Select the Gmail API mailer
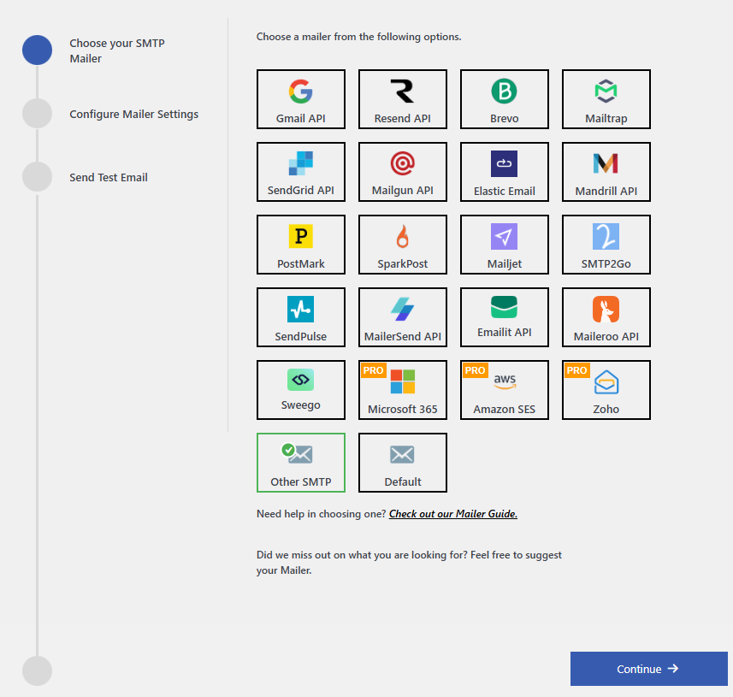This screenshot has height=697, width=733. (301, 99)
